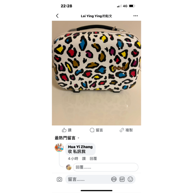
Task: Open the three-dot more options menu
Action: click(x=135, y=16)
